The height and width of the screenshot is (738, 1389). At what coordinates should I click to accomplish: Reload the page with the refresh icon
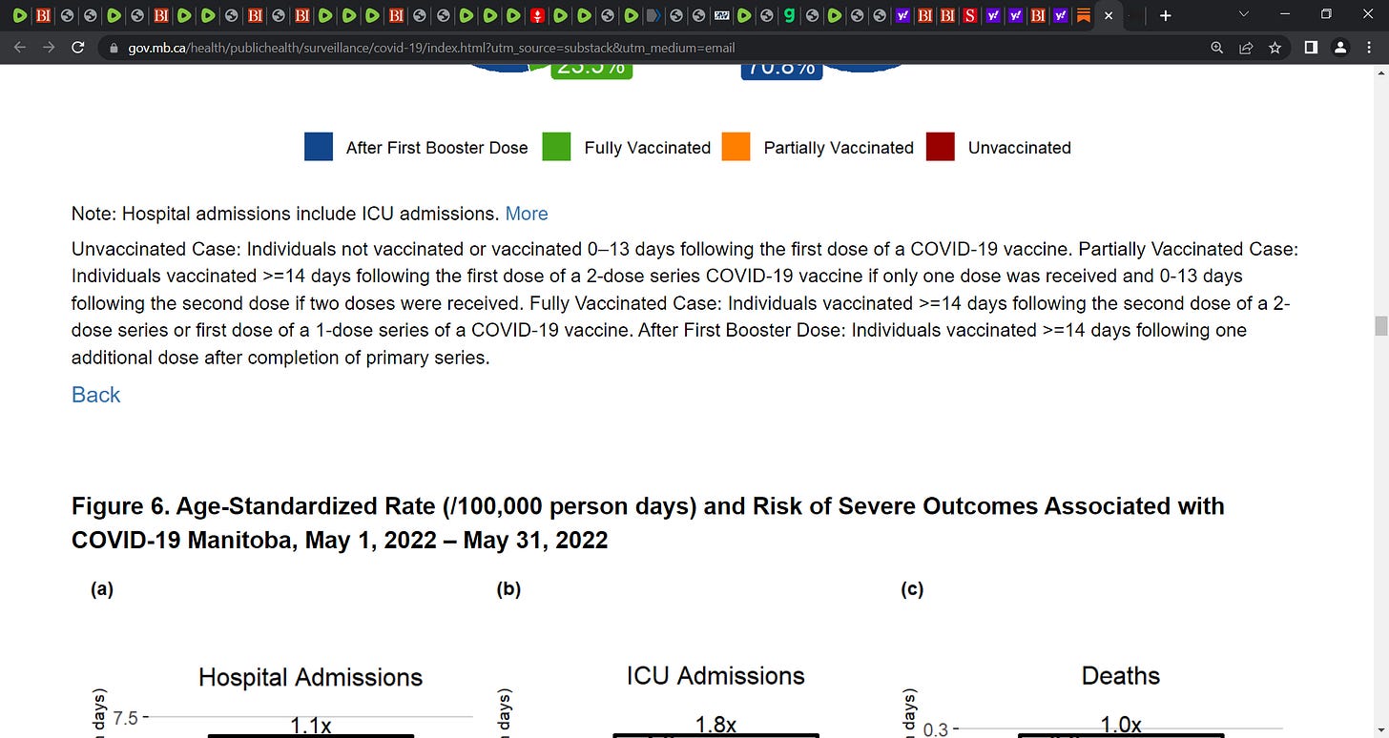pyautogui.click(x=78, y=47)
